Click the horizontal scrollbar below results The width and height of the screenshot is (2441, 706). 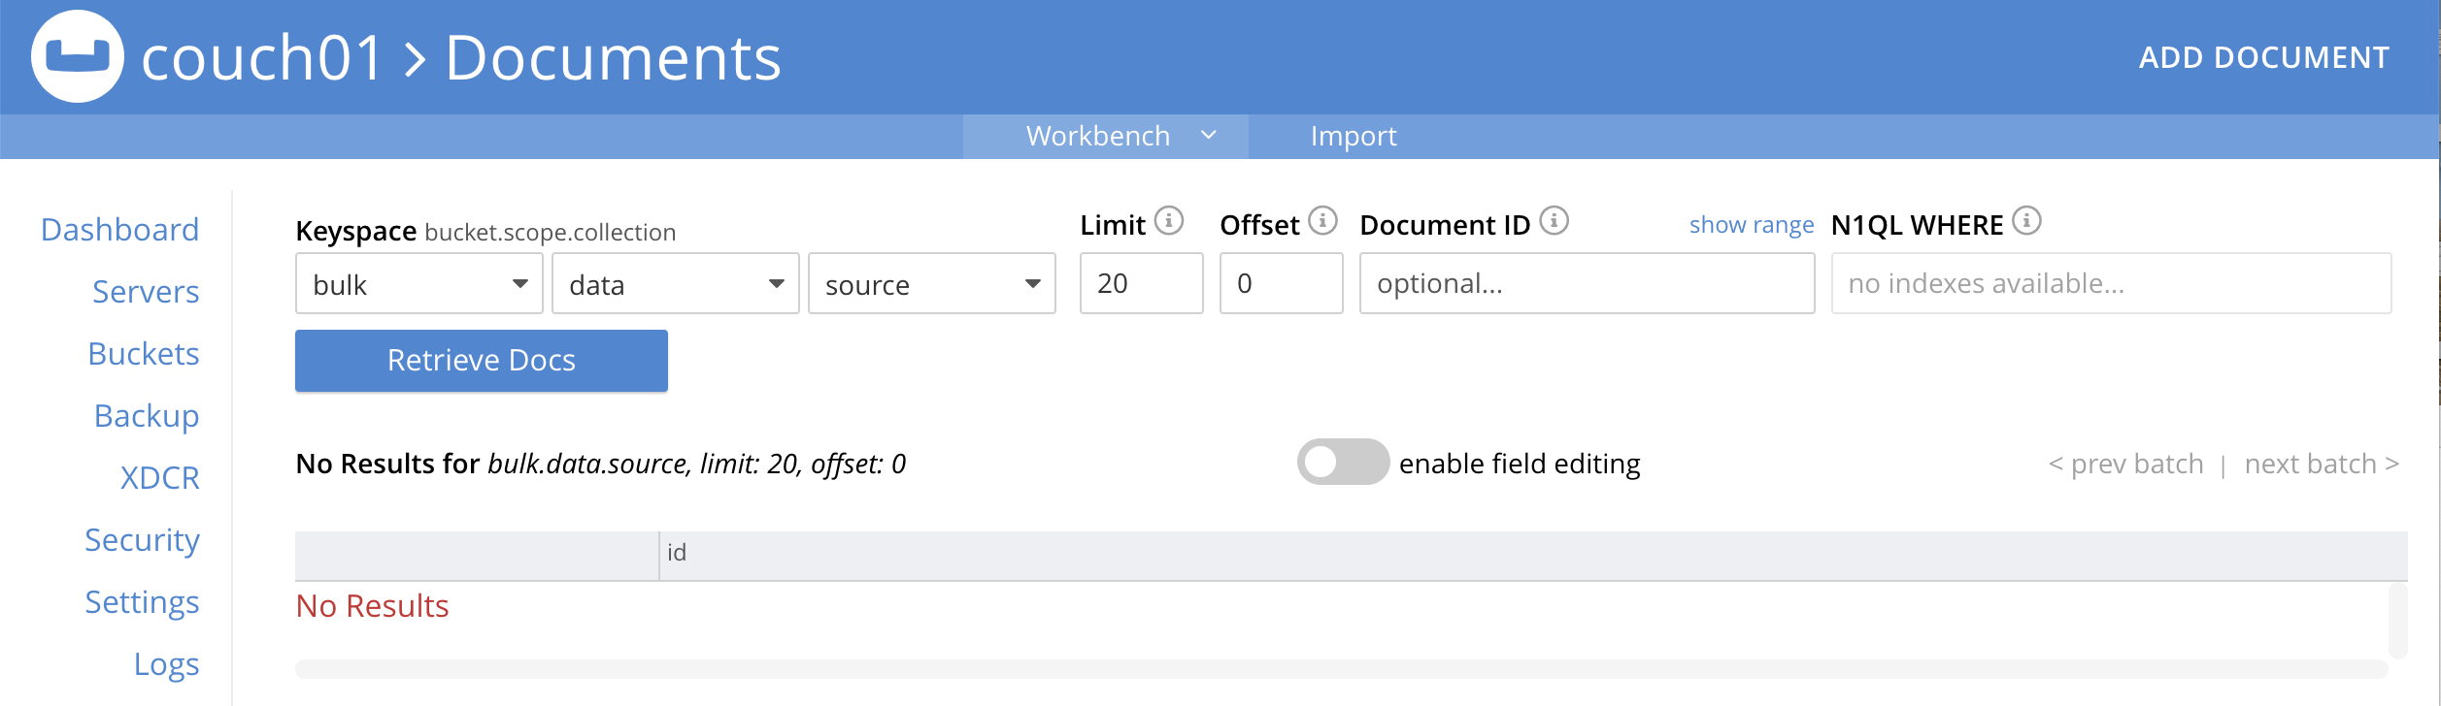(x=1340, y=669)
